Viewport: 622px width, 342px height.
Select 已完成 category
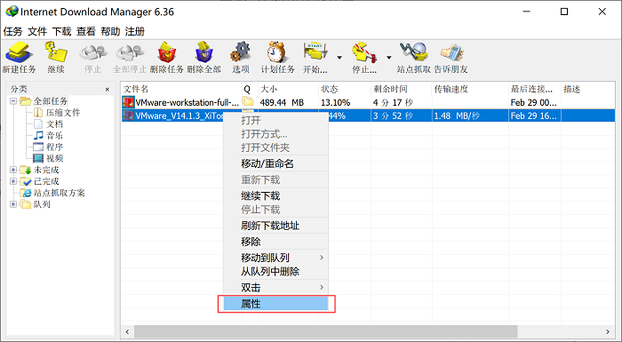click(x=46, y=181)
